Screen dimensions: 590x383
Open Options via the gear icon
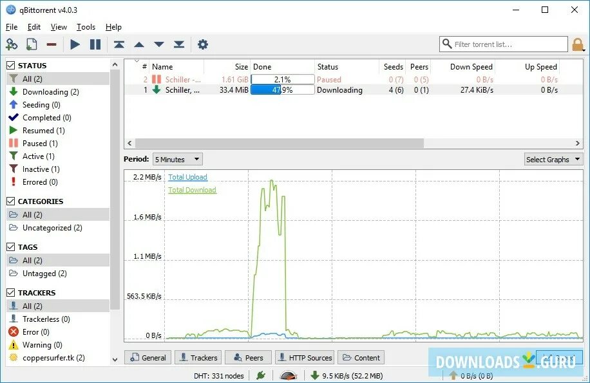(x=203, y=44)
